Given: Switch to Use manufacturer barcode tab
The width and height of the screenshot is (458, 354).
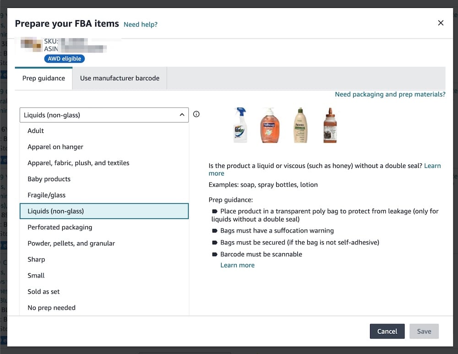Looking at the screenshot, I should coord(120,78).
